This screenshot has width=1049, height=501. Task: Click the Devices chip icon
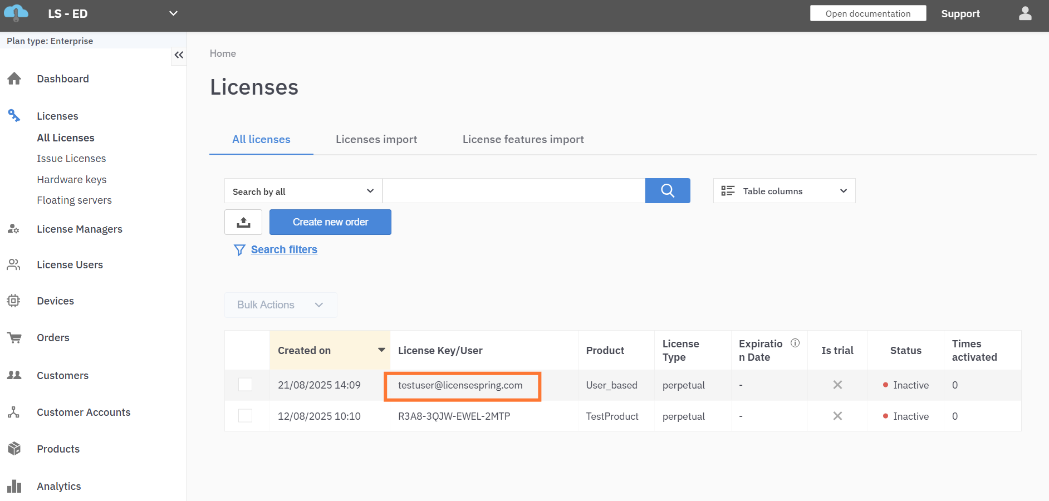pos(14,301)
